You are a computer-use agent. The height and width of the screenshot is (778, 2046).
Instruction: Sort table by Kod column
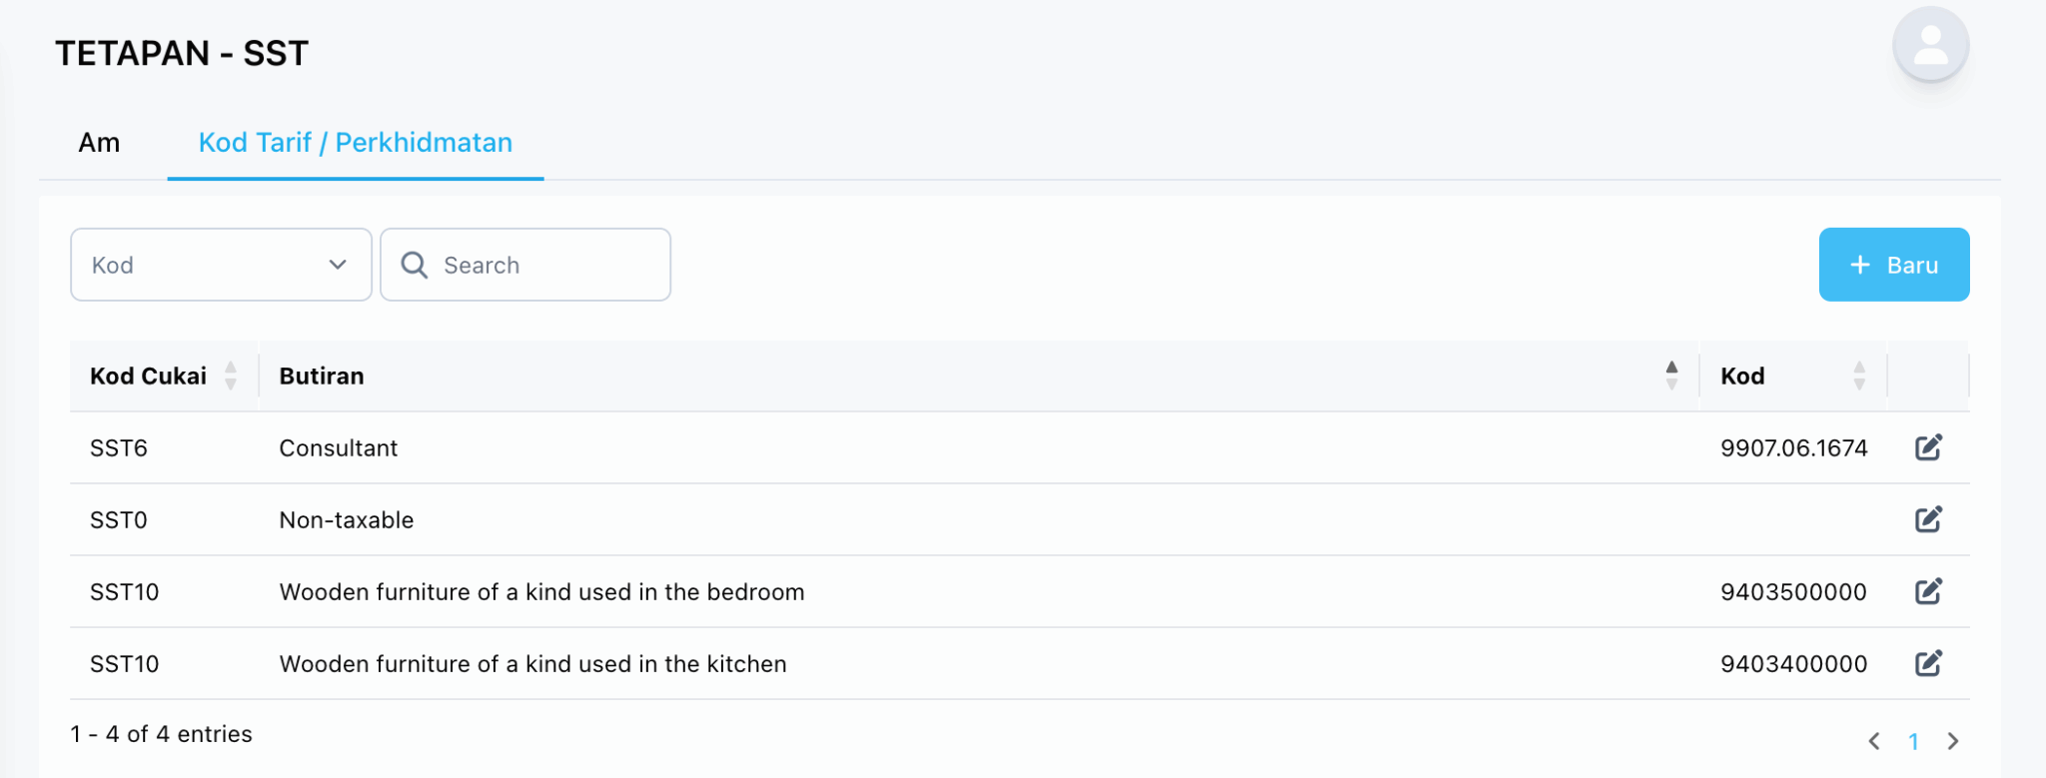pos(1858,376)
